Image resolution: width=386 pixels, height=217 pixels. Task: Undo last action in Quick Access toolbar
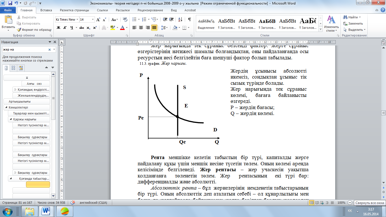(16, 3)
